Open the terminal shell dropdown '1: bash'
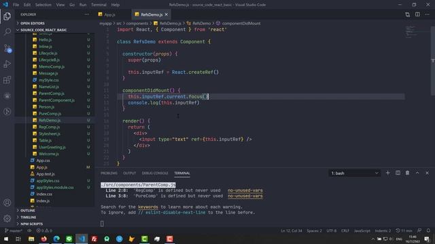435x244 pixels. [x=354, y=174]
